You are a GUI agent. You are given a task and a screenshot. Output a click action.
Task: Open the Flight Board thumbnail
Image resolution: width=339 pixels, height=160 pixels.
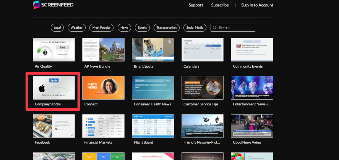coord(153,126)
